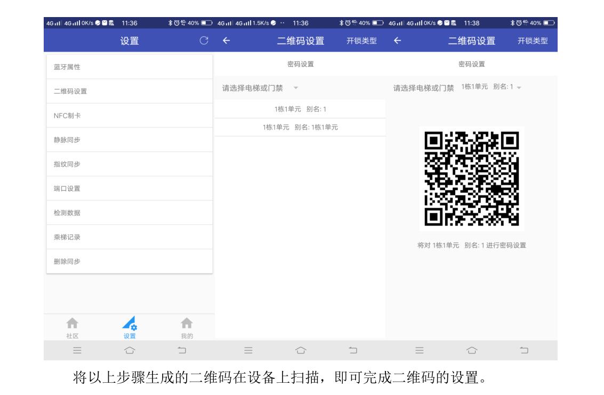The image size is (604, 395).
Task: Tap the generated QR code image
Action: [472, 179]
